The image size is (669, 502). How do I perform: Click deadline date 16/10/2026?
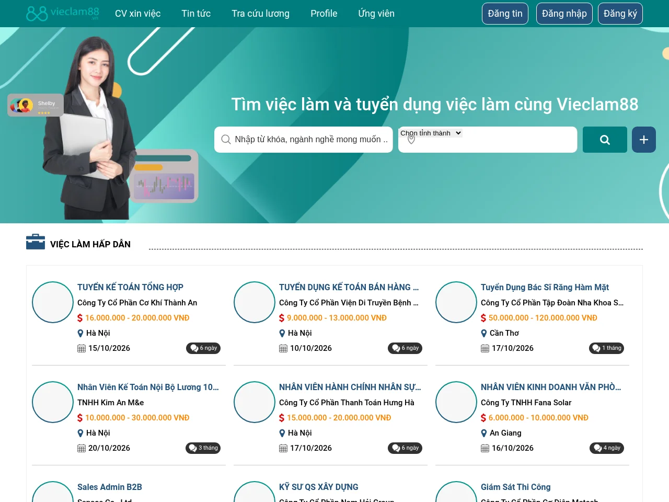(x=513, y=448)
